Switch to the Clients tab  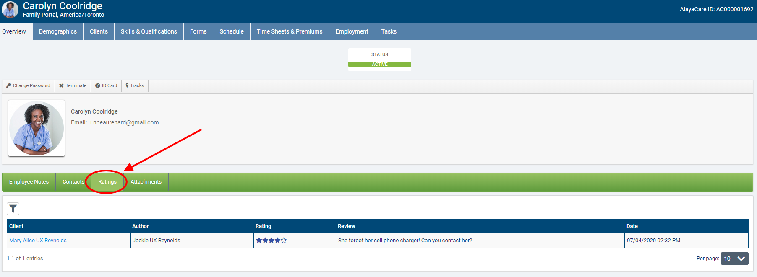click(x=99, y=31)
